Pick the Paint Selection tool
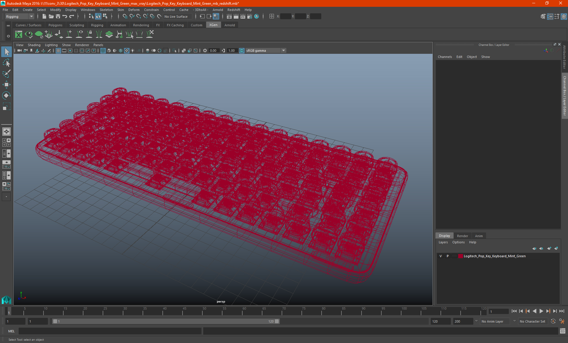 (7, 73)
